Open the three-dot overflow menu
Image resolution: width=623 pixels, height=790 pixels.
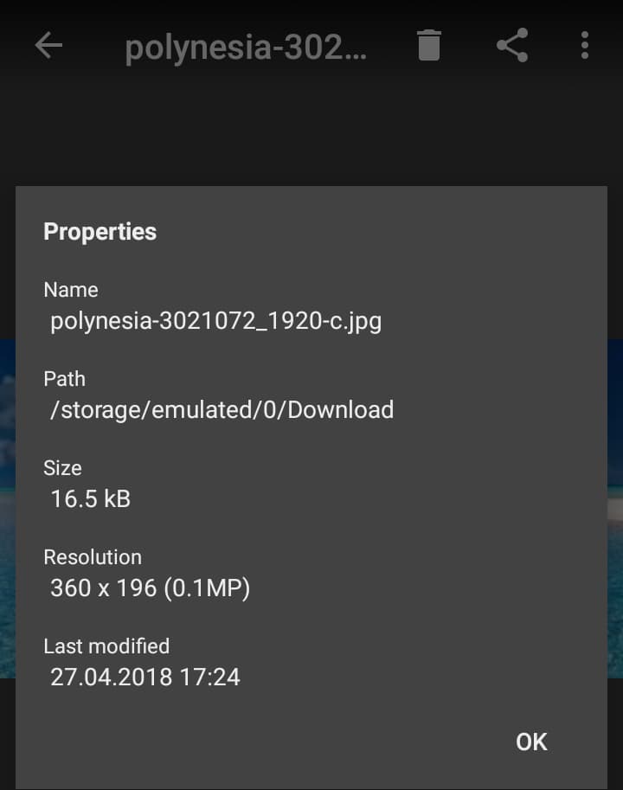tap(585, 46)
